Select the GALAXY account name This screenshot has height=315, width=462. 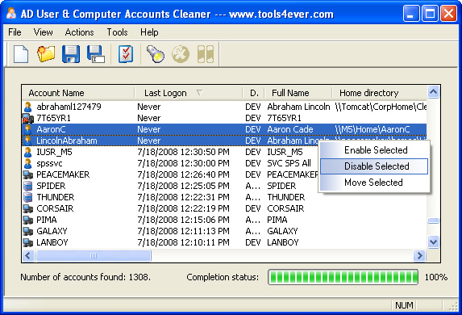tap(52, 232)
